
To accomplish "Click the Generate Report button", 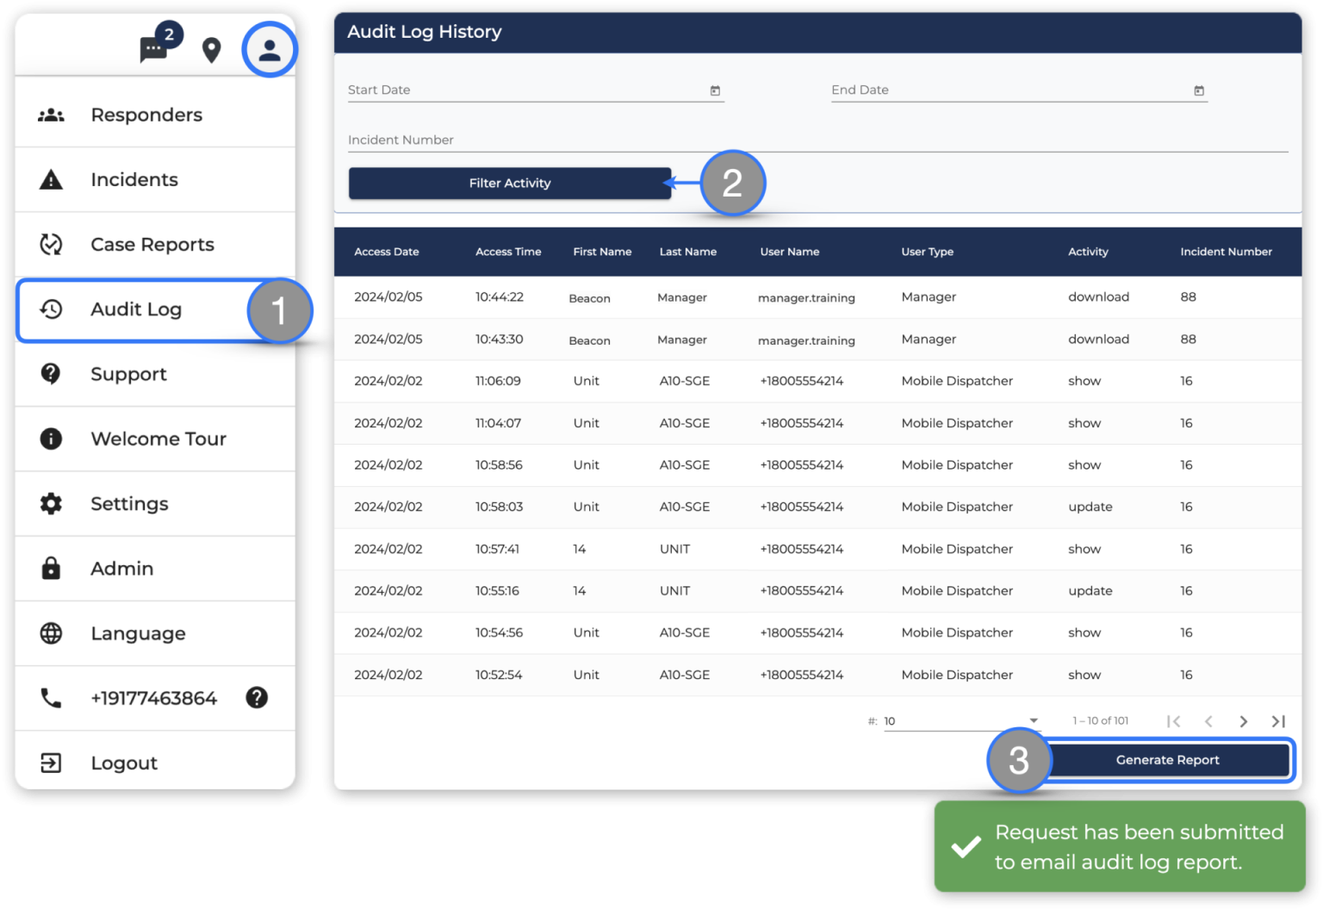I will 1167,759.
